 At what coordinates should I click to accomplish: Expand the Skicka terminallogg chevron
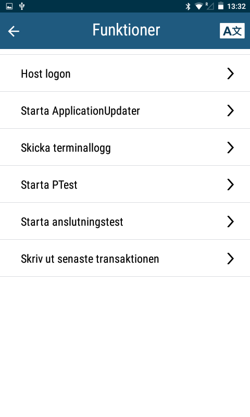coord(230,148)
